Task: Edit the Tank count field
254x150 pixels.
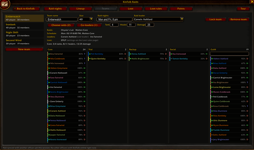Action: 114,25
